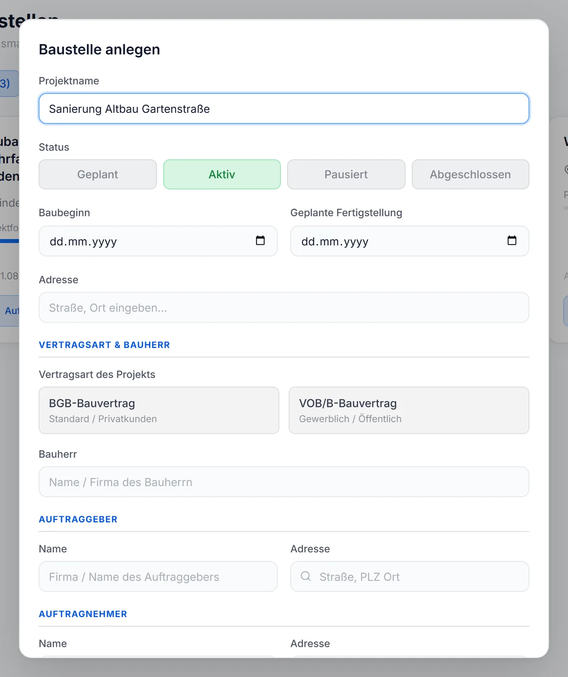Open the Baubeginn calendar picker icon
Screen dimensions: 568x677
coord(260,241)
